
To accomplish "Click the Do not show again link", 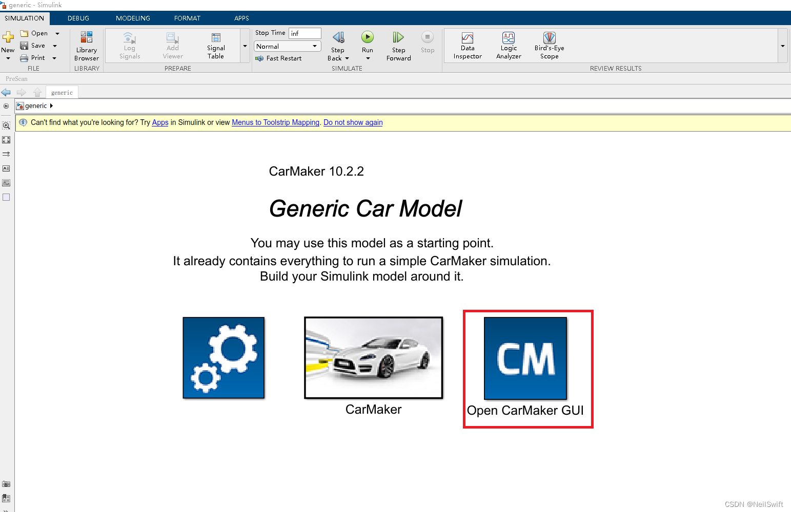I will [x=353, y=122].
